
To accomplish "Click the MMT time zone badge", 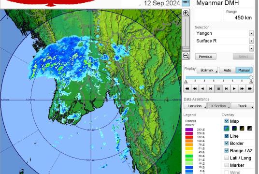I will (186, 3).
